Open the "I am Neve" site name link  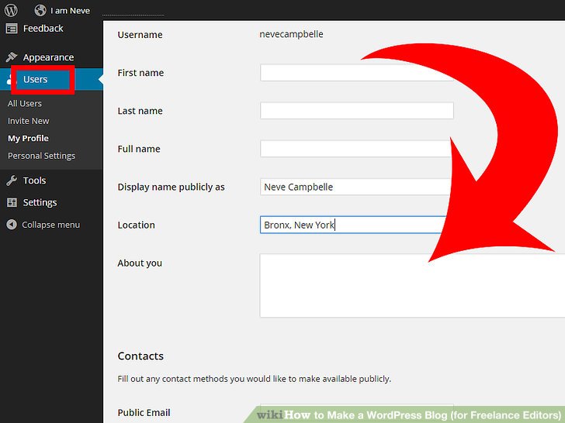(70, 11)
